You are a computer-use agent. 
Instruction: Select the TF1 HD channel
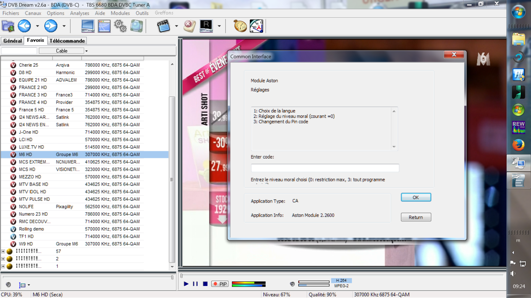click(x=85, y=236)
